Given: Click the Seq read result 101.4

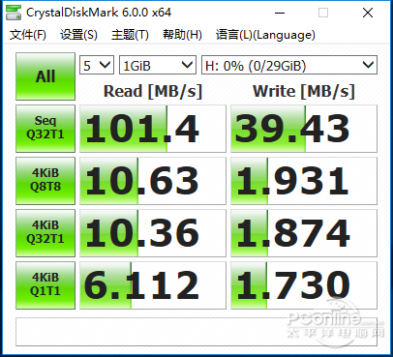Looking at the screenshot, I should pos(153,129).
